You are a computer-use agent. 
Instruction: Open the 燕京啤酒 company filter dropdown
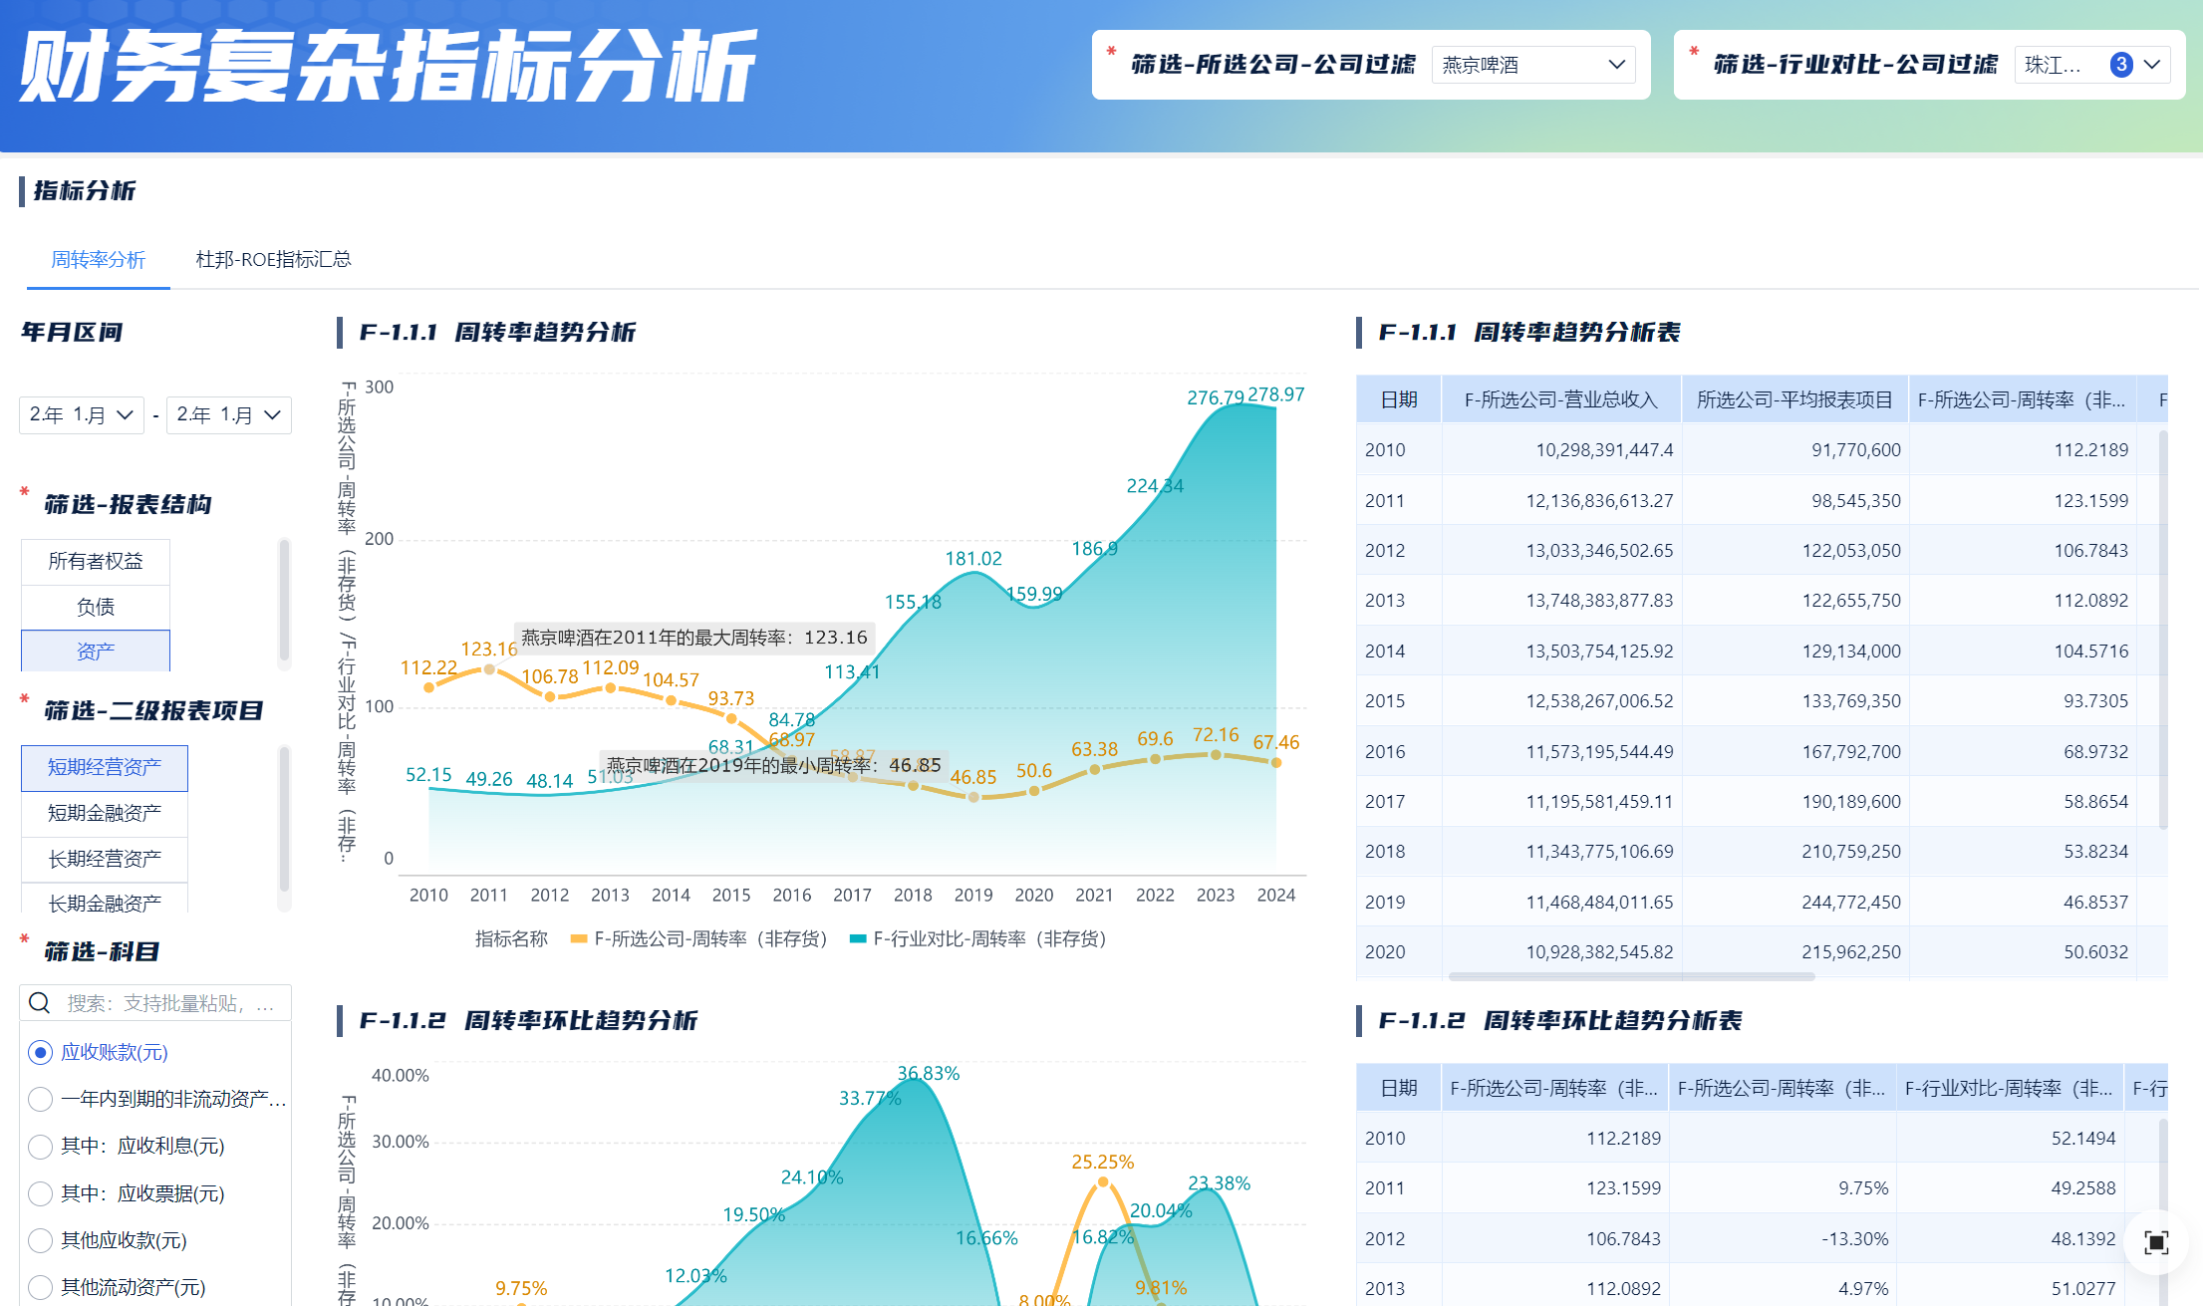1532,65
